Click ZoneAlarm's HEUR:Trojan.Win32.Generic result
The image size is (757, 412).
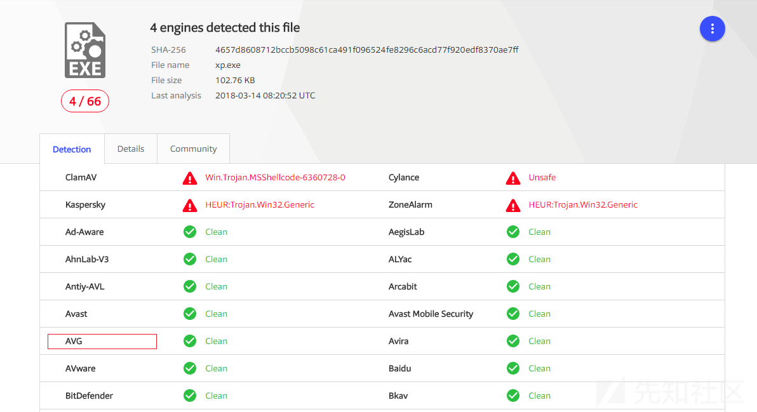pos(583,204)
